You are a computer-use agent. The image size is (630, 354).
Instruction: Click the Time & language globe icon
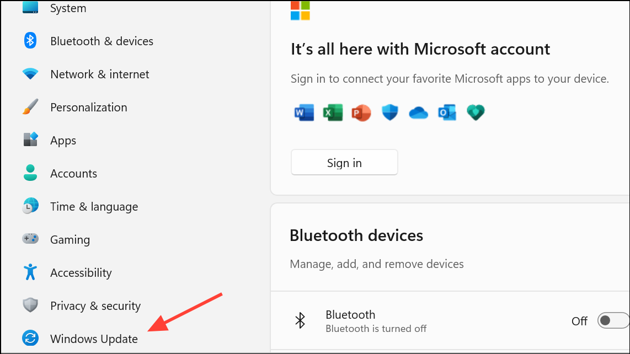click(x=30, y=206)
